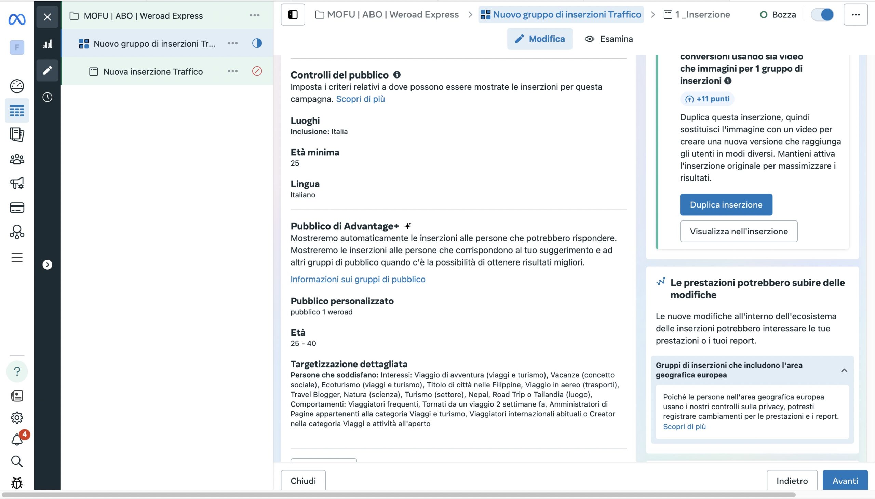Open news feed icon in sidebar

click(17, 396)
